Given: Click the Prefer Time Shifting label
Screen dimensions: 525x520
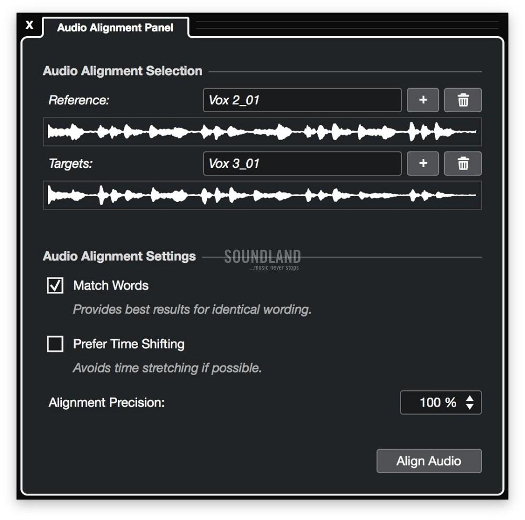Looking at the screenshot, I should click(129, 344).
